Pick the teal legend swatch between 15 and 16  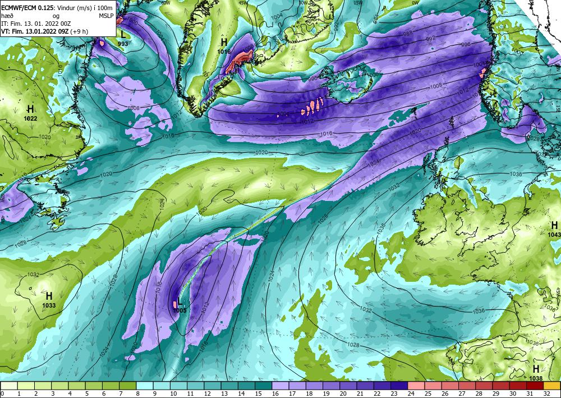point(263,386)
